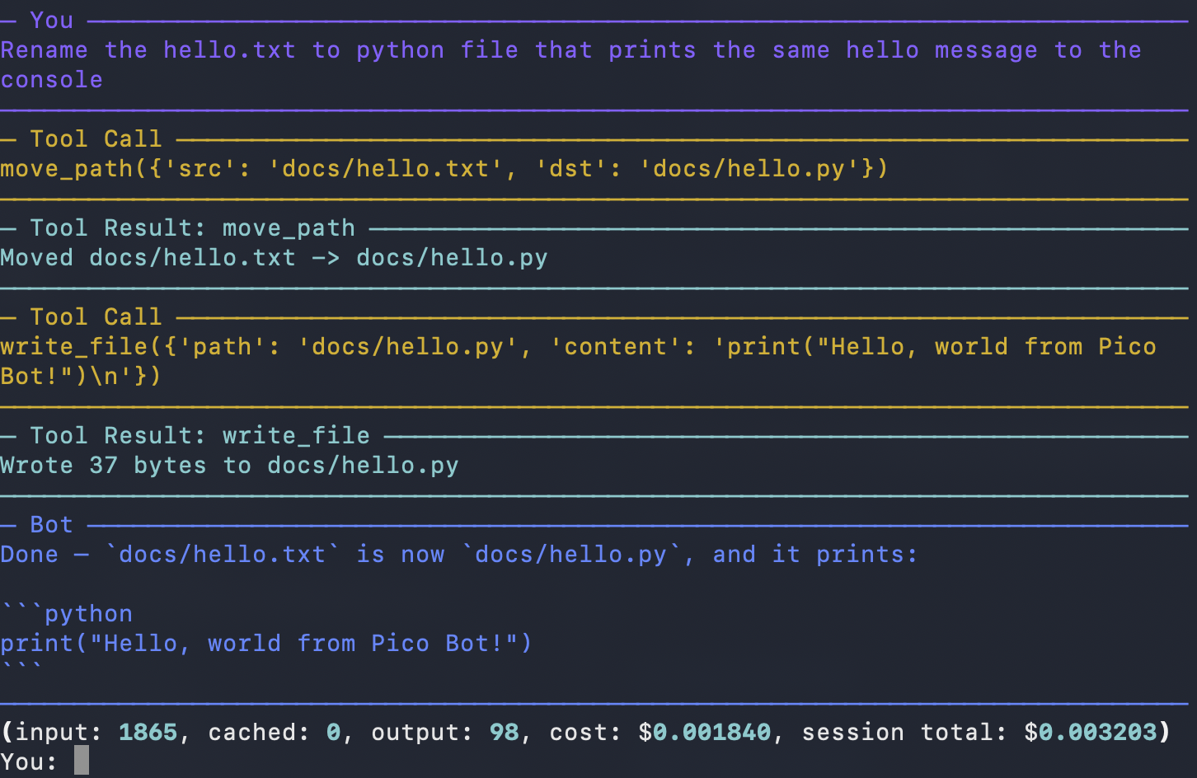Click the "Done —" bot response line

459,555
